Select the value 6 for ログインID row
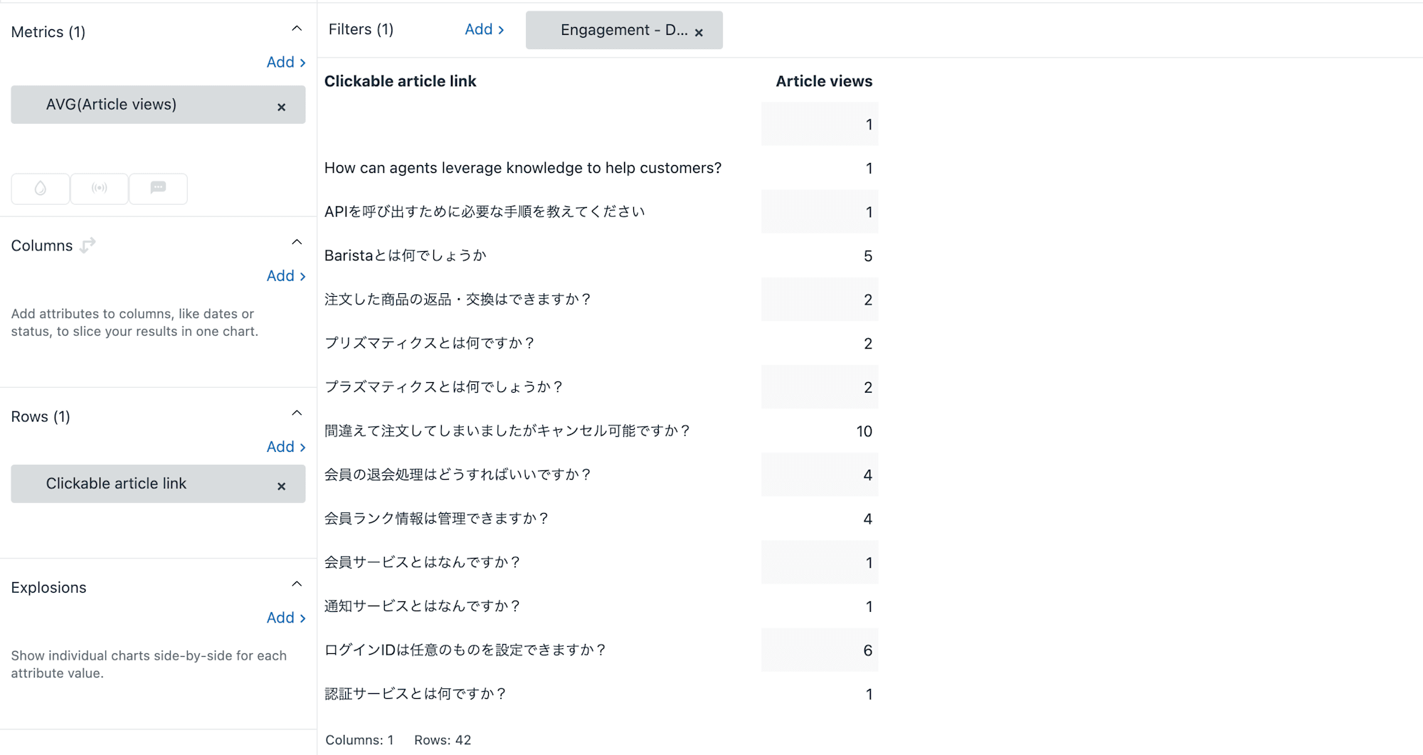Image resolution: width=1423 pixels, height=755 pixels. tap(867, 650)
